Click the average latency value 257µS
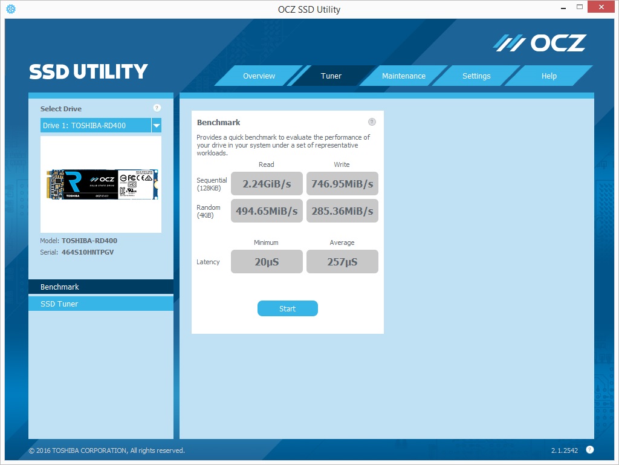This screenshot has height=465, width=619. tap(342, 261)
